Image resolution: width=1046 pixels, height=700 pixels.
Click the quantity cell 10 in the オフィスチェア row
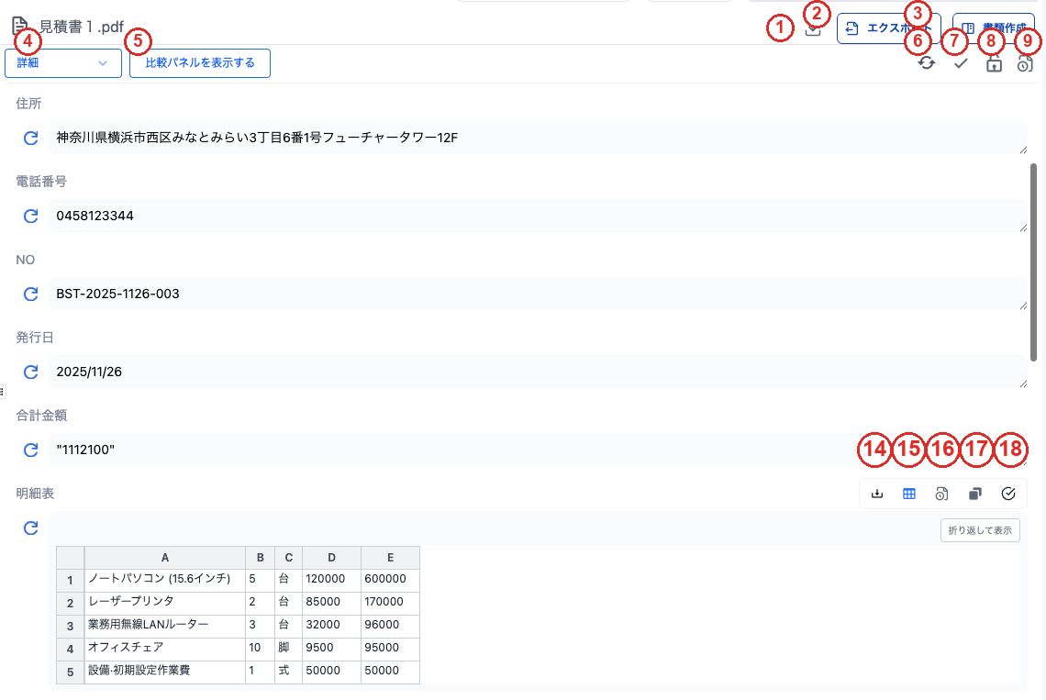coord(261,648)
